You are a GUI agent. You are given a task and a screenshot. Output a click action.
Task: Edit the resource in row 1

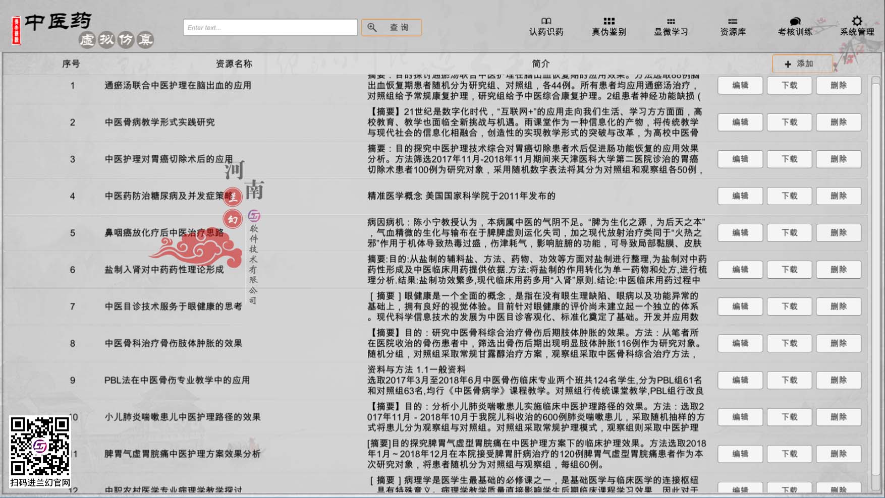point(740,85)
